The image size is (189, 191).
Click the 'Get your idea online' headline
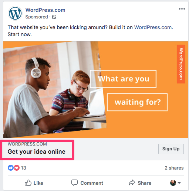pyautogui.click(x=37, y=151)
